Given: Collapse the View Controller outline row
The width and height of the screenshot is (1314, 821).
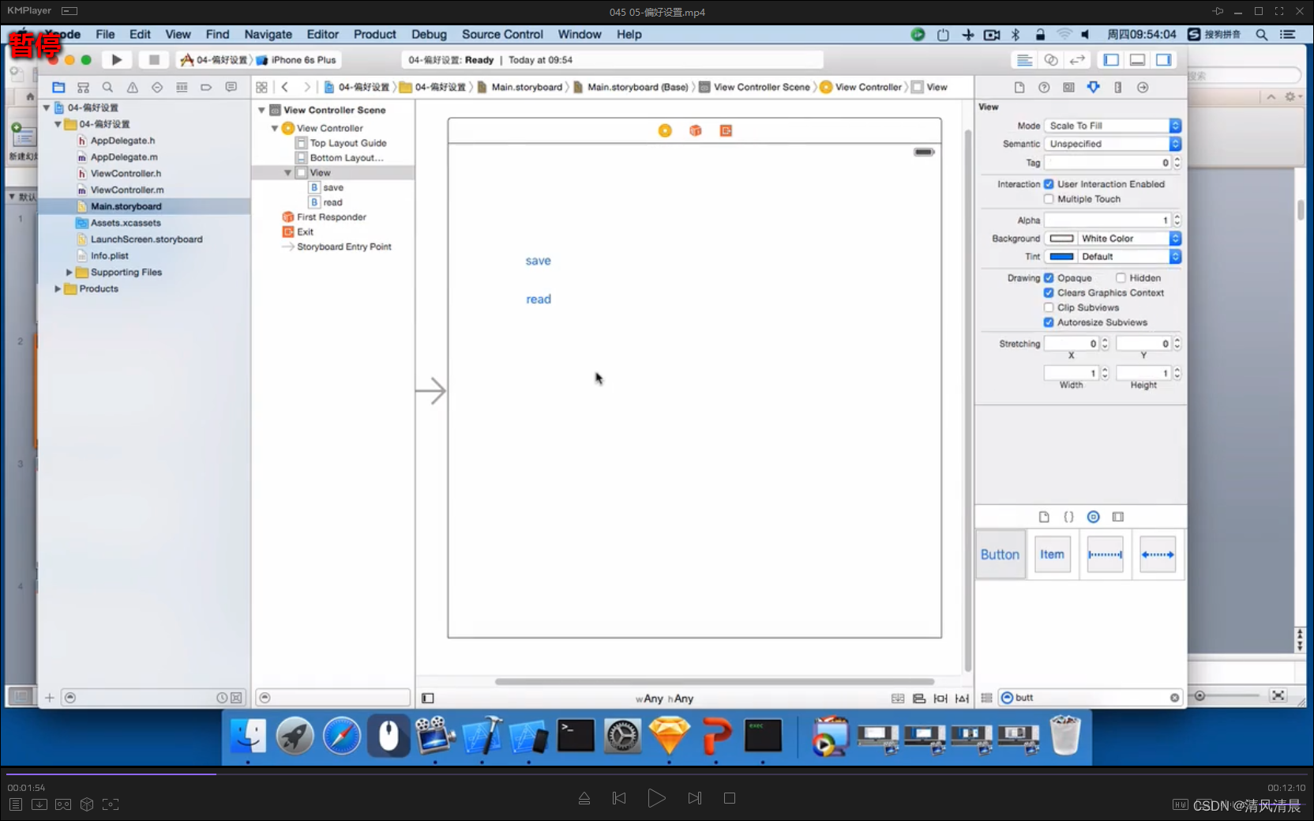Looking at the screenshot, I should (x=275, y=128).
